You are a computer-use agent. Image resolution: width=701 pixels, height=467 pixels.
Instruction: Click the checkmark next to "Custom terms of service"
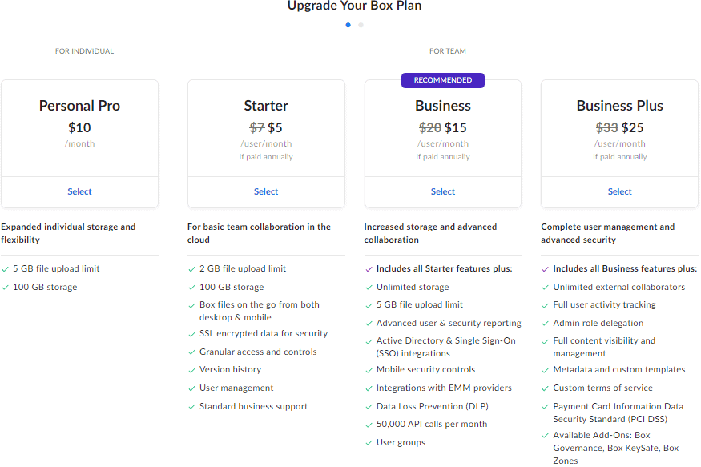click(544, 387)
